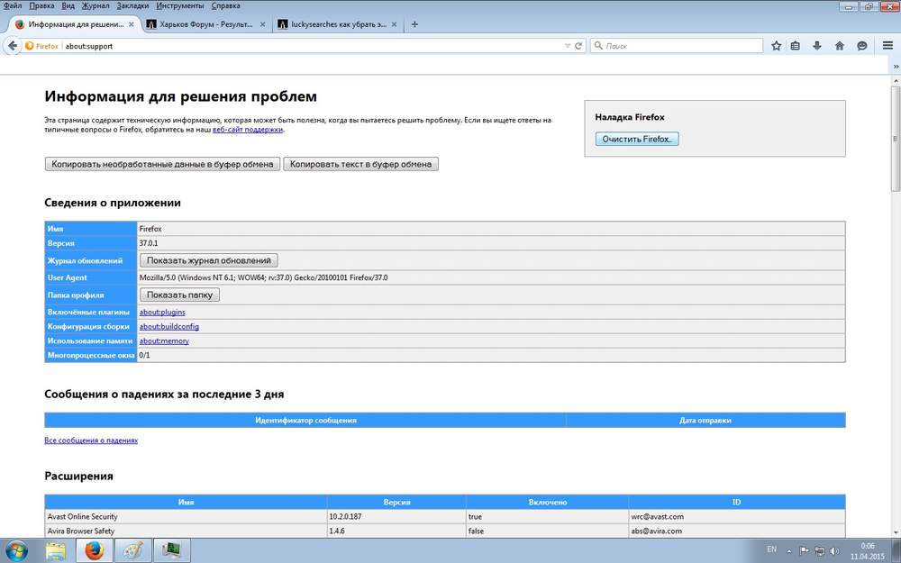Open the address bar history dropdown
Screen dimensions: 901x563
point(568,46)
